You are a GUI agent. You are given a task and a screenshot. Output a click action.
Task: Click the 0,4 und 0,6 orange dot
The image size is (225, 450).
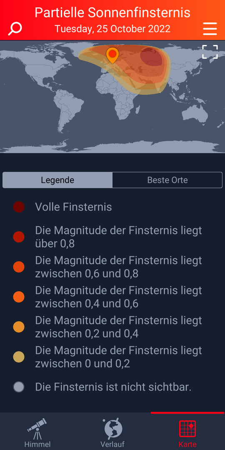click(x=19, y=297)
